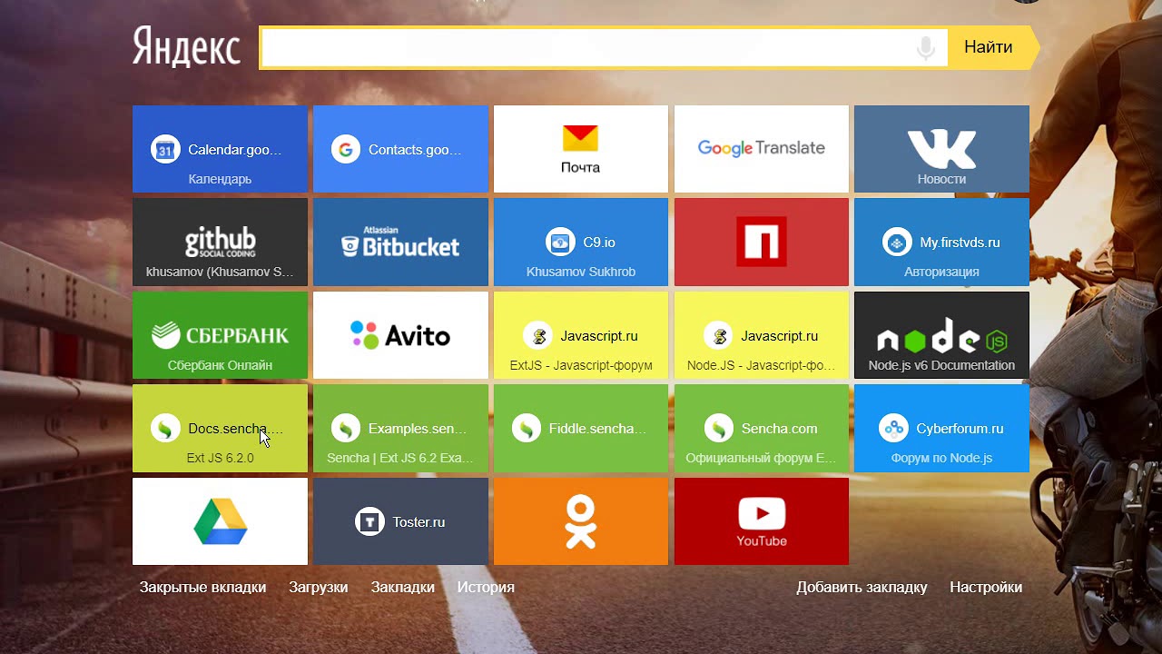Open the Calendar.google tile
Image resolution: width=1162 pixels, height=654 pixels.
pyautogui.click(x=220, y=149)
